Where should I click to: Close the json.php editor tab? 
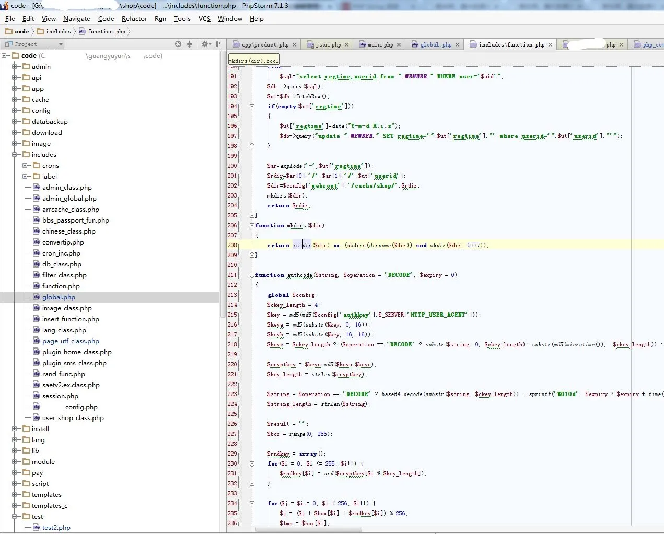(347, 45)
